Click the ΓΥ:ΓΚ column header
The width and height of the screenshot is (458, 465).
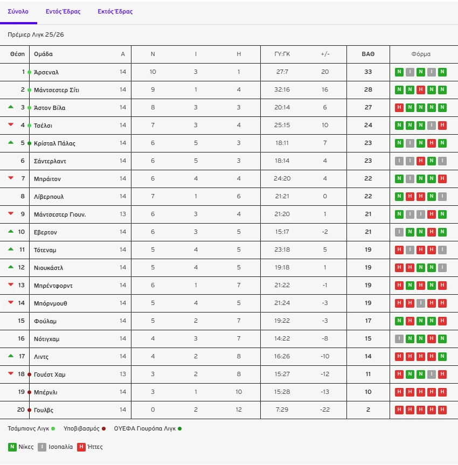[282, 54]
